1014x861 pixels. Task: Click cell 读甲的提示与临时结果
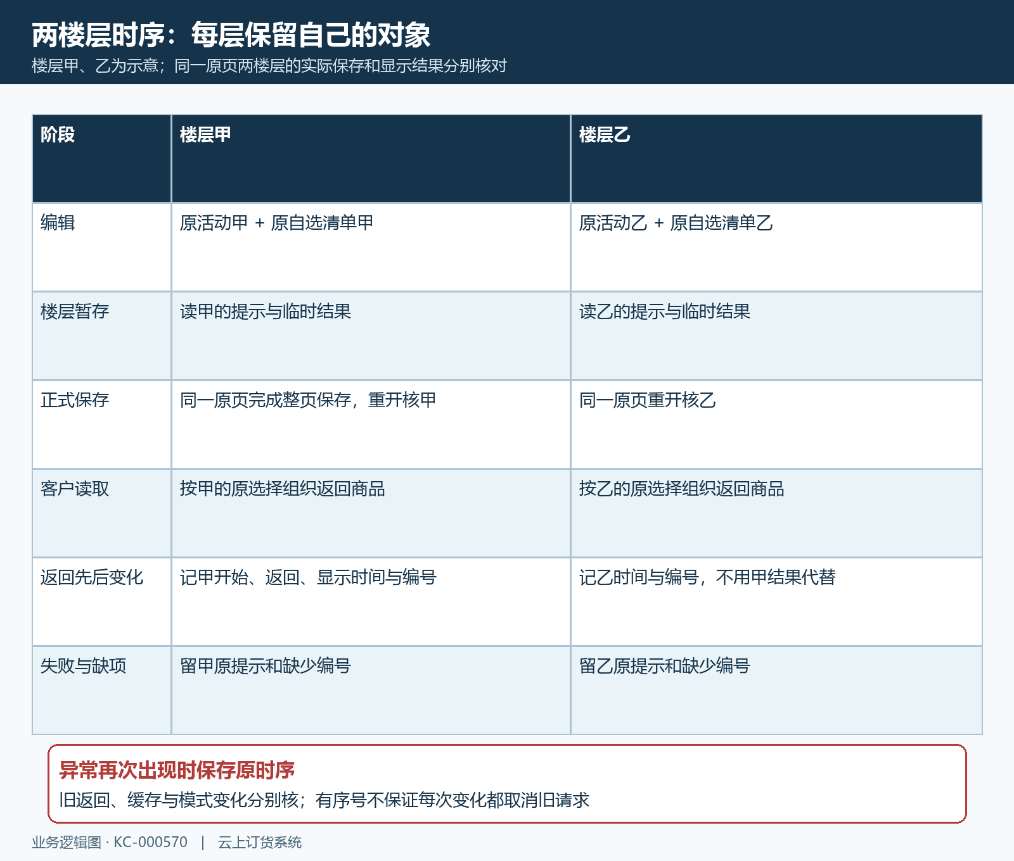(x=371, y=336)
